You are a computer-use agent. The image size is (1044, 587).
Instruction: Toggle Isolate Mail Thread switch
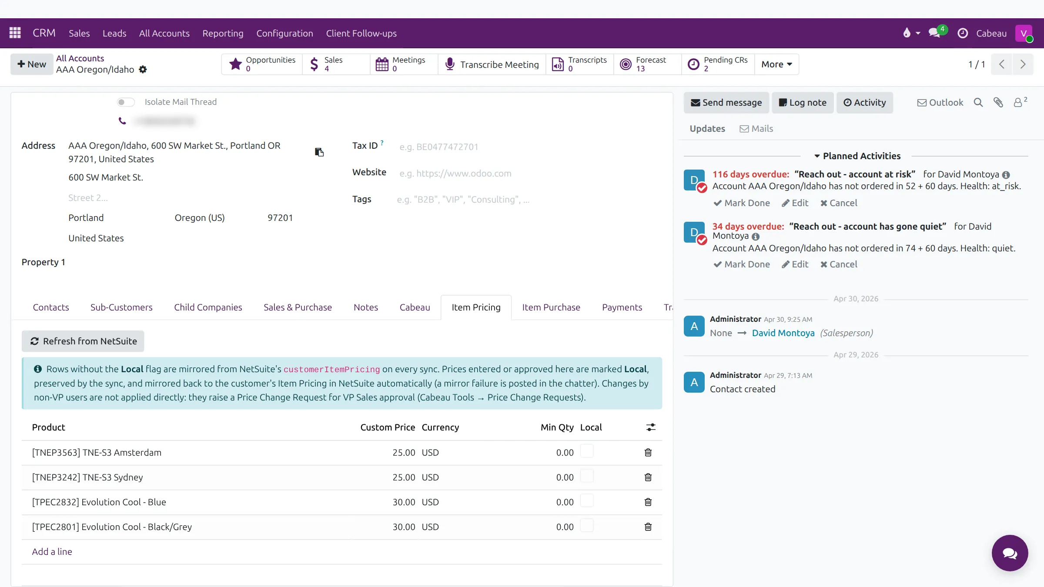(126, 102)
